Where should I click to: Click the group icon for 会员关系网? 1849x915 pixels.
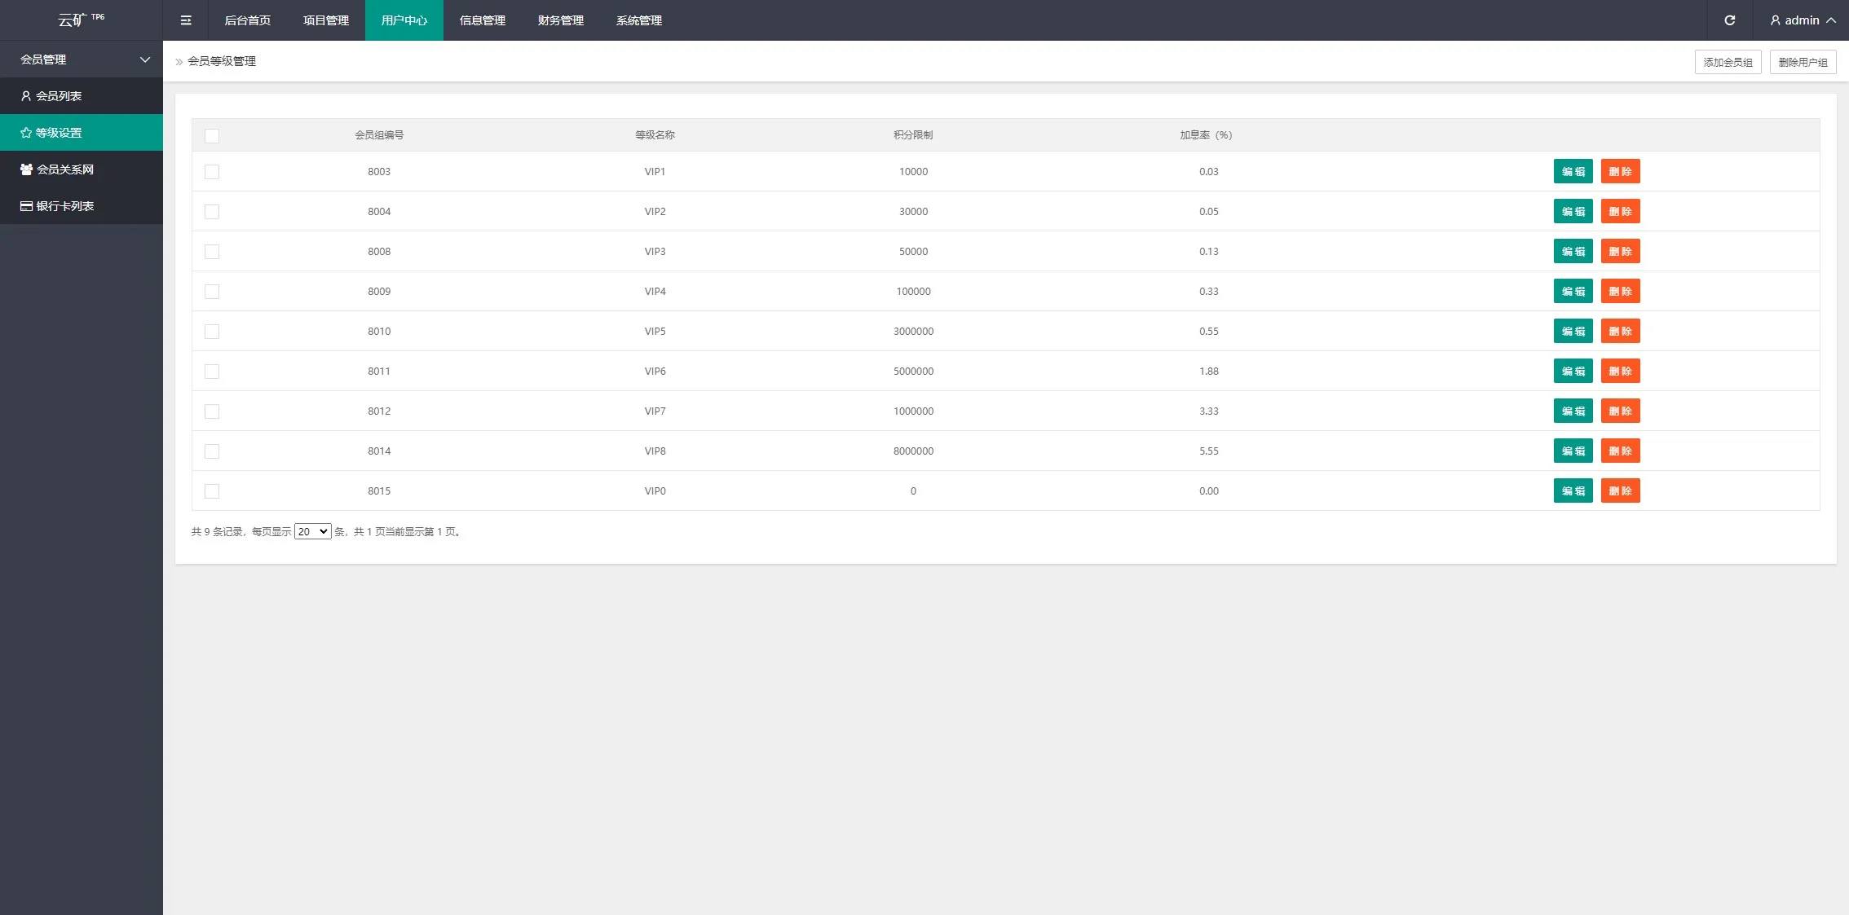[x=26, y=169]
